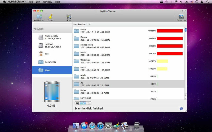Click the battery status icon
This screenshot has height=132, width=212.
coord(187,2)
